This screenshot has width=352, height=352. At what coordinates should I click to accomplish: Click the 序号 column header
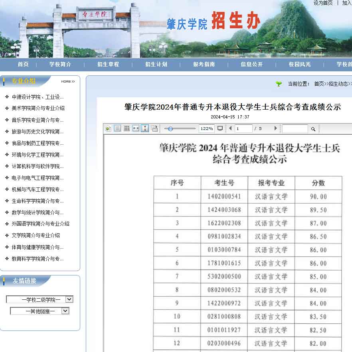click(x=177, y=183)
